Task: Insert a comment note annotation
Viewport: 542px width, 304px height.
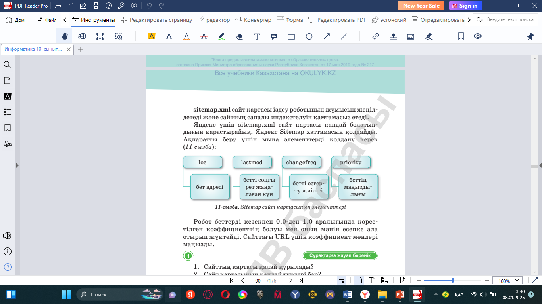Action: [274, 36]
